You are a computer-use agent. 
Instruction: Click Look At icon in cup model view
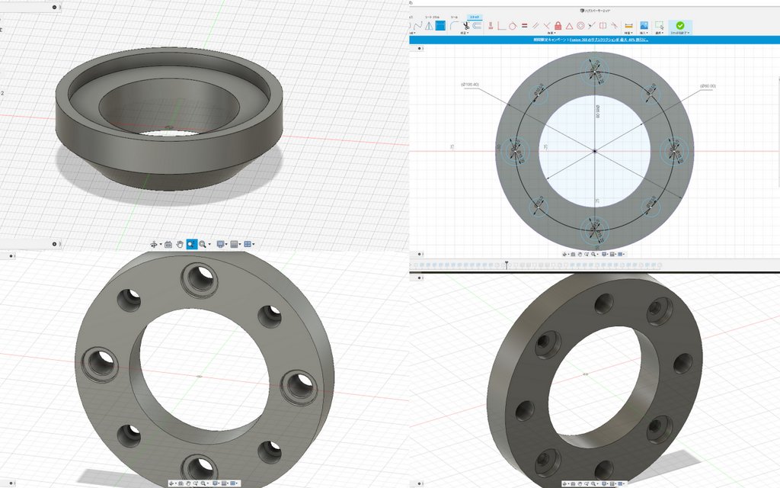pos(168,244)
